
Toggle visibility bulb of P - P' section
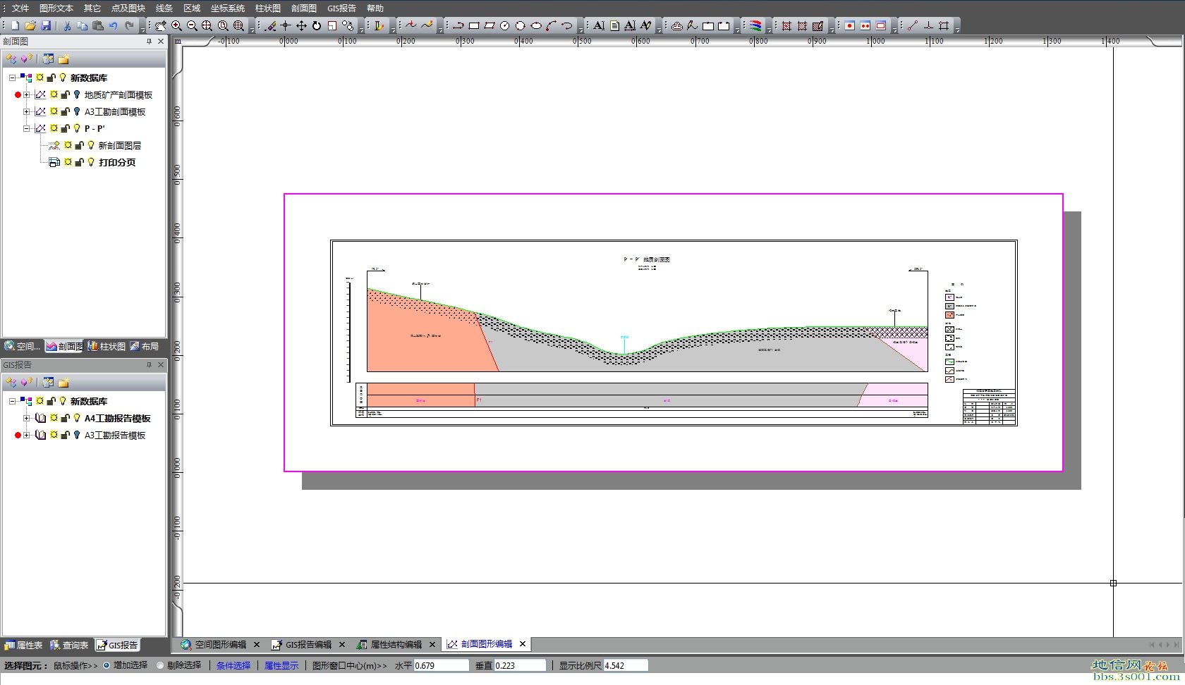click(77, 128)
